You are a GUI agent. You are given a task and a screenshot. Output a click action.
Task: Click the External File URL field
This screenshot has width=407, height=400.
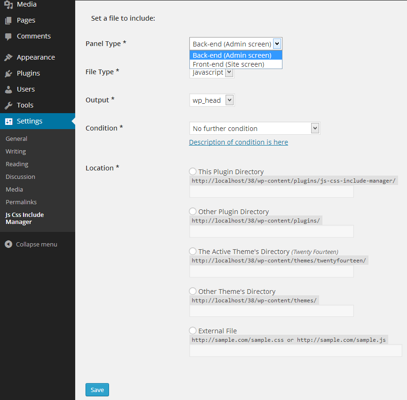(296, 351)
